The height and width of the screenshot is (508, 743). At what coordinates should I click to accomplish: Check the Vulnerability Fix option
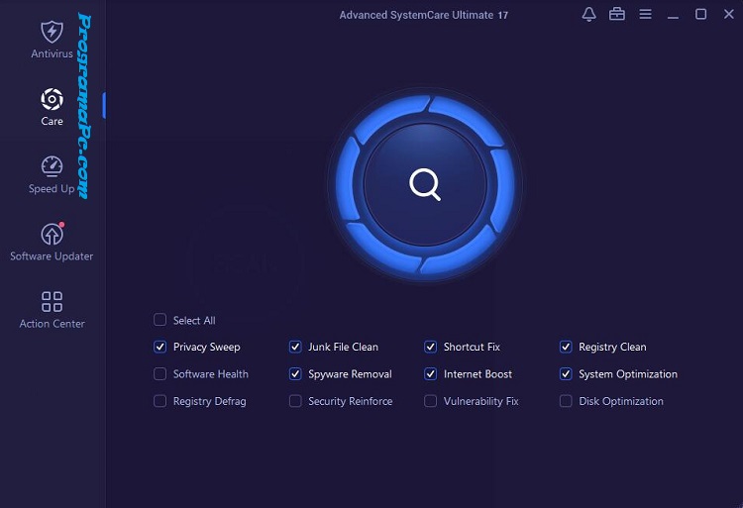(431, 401)
